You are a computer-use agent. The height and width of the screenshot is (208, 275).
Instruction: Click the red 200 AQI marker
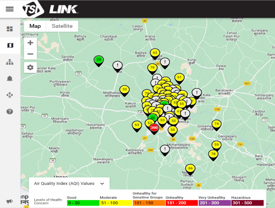point(154,128)
